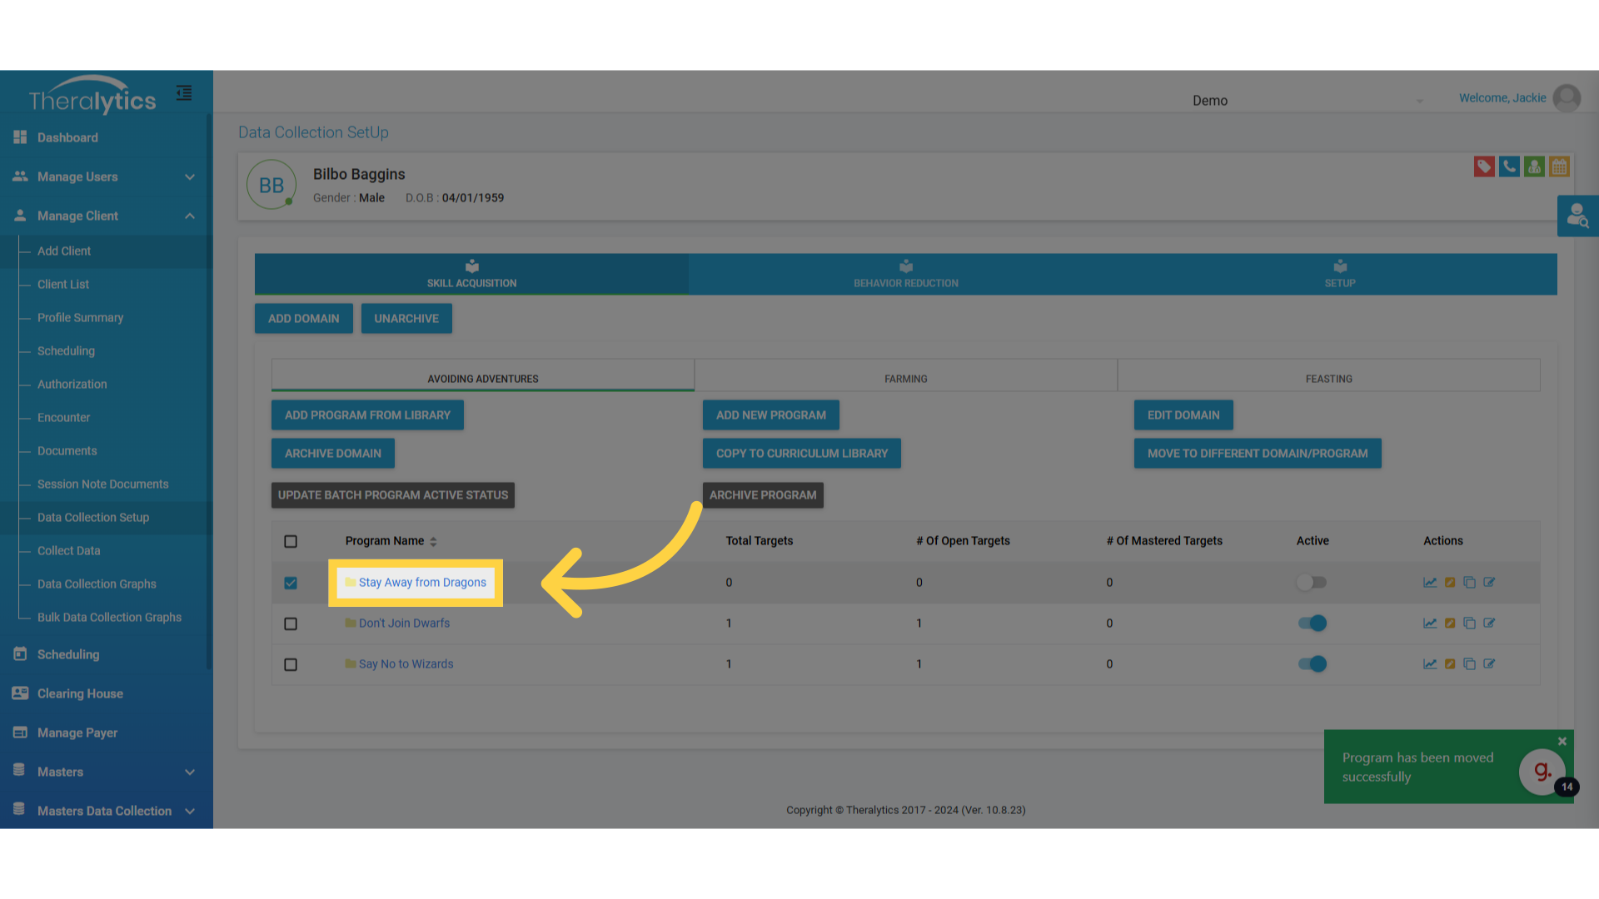Collapse sidebar using the menu toggle icon
Viewport: 1599px width, 899px height.
point(184,93)
